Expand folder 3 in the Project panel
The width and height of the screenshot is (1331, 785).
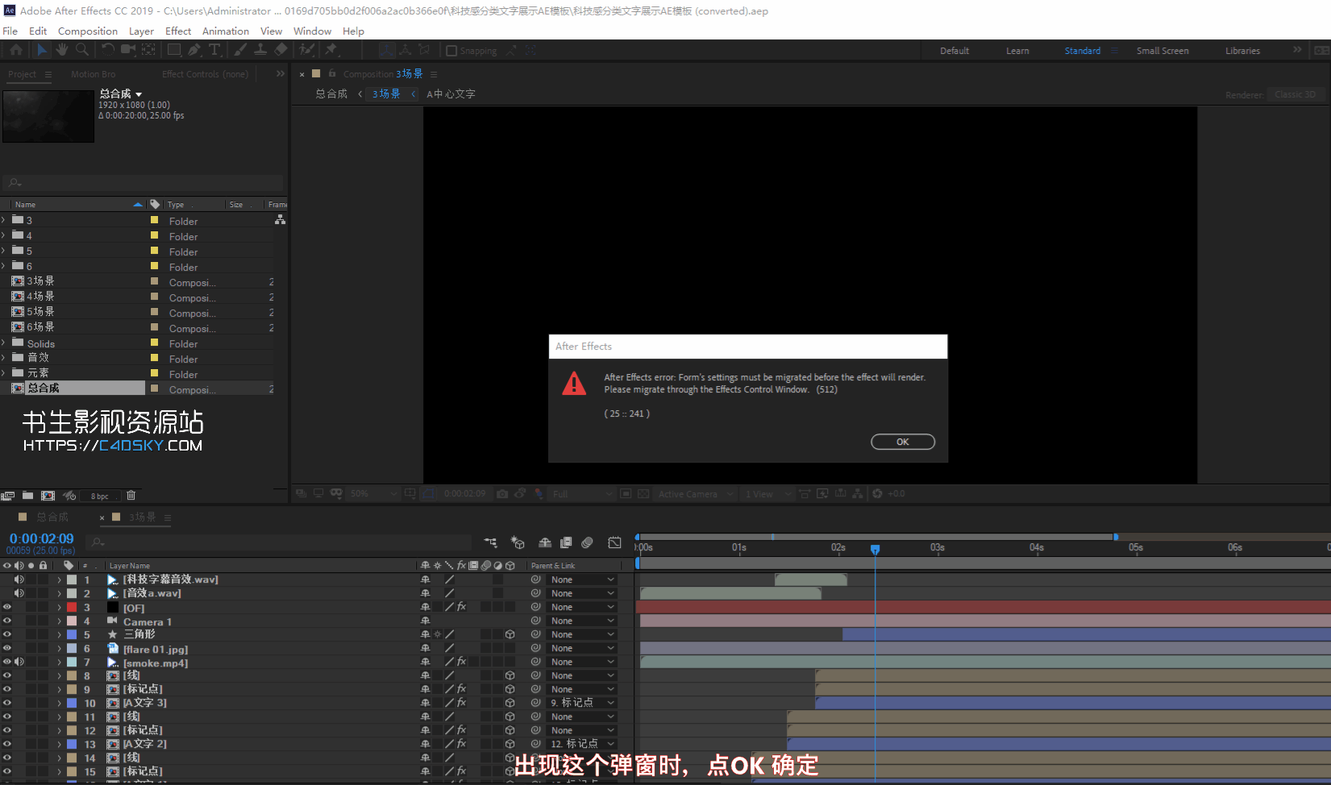pos(4,220)
